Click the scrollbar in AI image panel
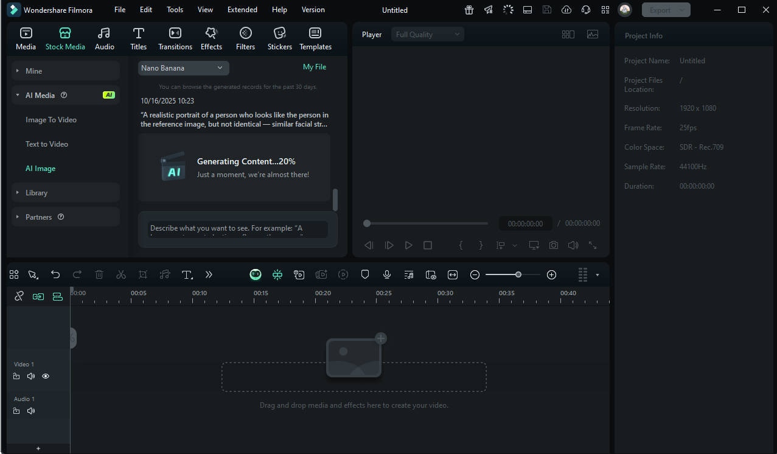 [x=335, y=200]
